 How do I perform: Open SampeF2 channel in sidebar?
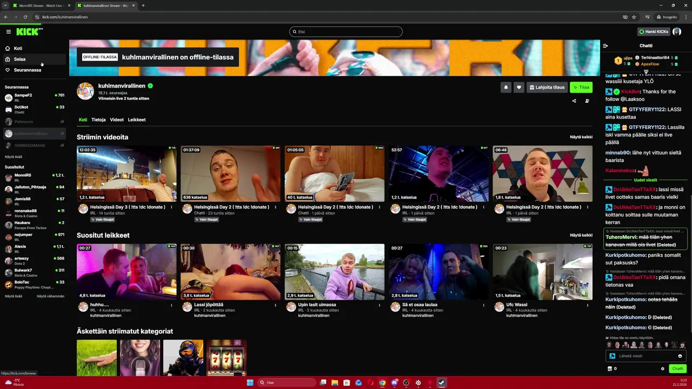click(34, 97)
